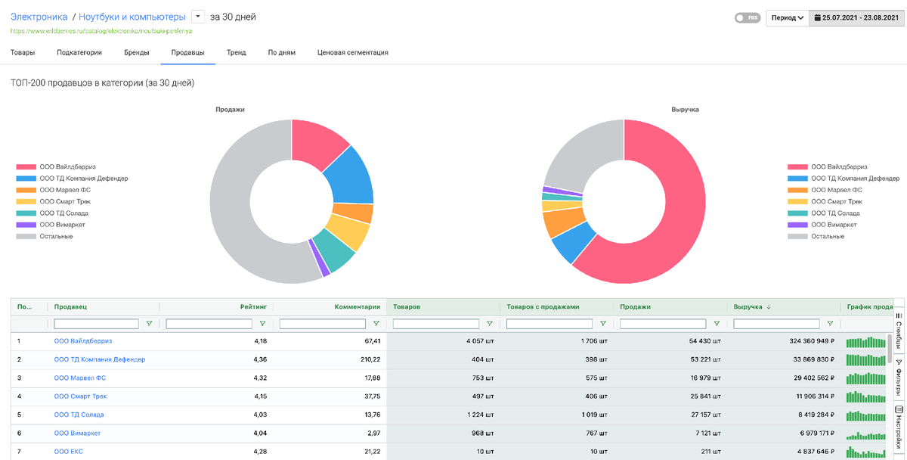
Task: Open the Фильтры side panel tab
Action: [x=899, y=378]
